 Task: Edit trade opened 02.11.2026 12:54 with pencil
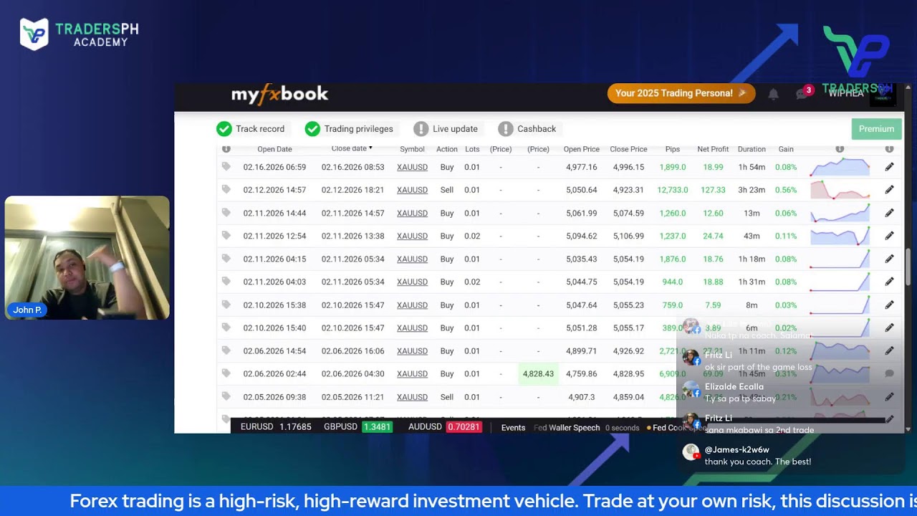point(889,236)
